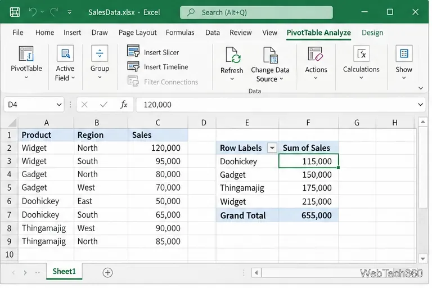Open the undo history dropdown arrow

coord(42,12)
